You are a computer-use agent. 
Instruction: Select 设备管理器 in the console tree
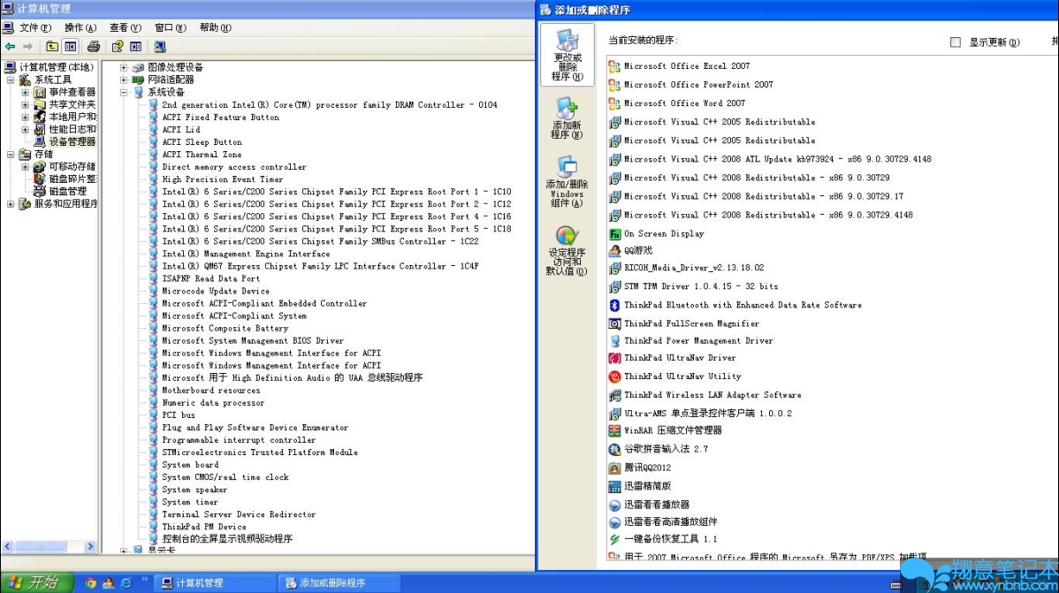tap(72, 141)
